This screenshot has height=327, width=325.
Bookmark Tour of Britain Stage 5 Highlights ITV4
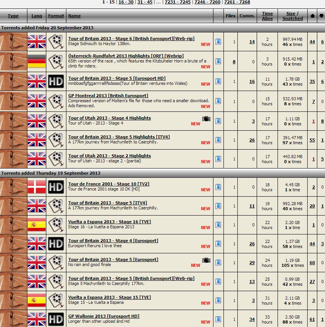pos(218,140)
